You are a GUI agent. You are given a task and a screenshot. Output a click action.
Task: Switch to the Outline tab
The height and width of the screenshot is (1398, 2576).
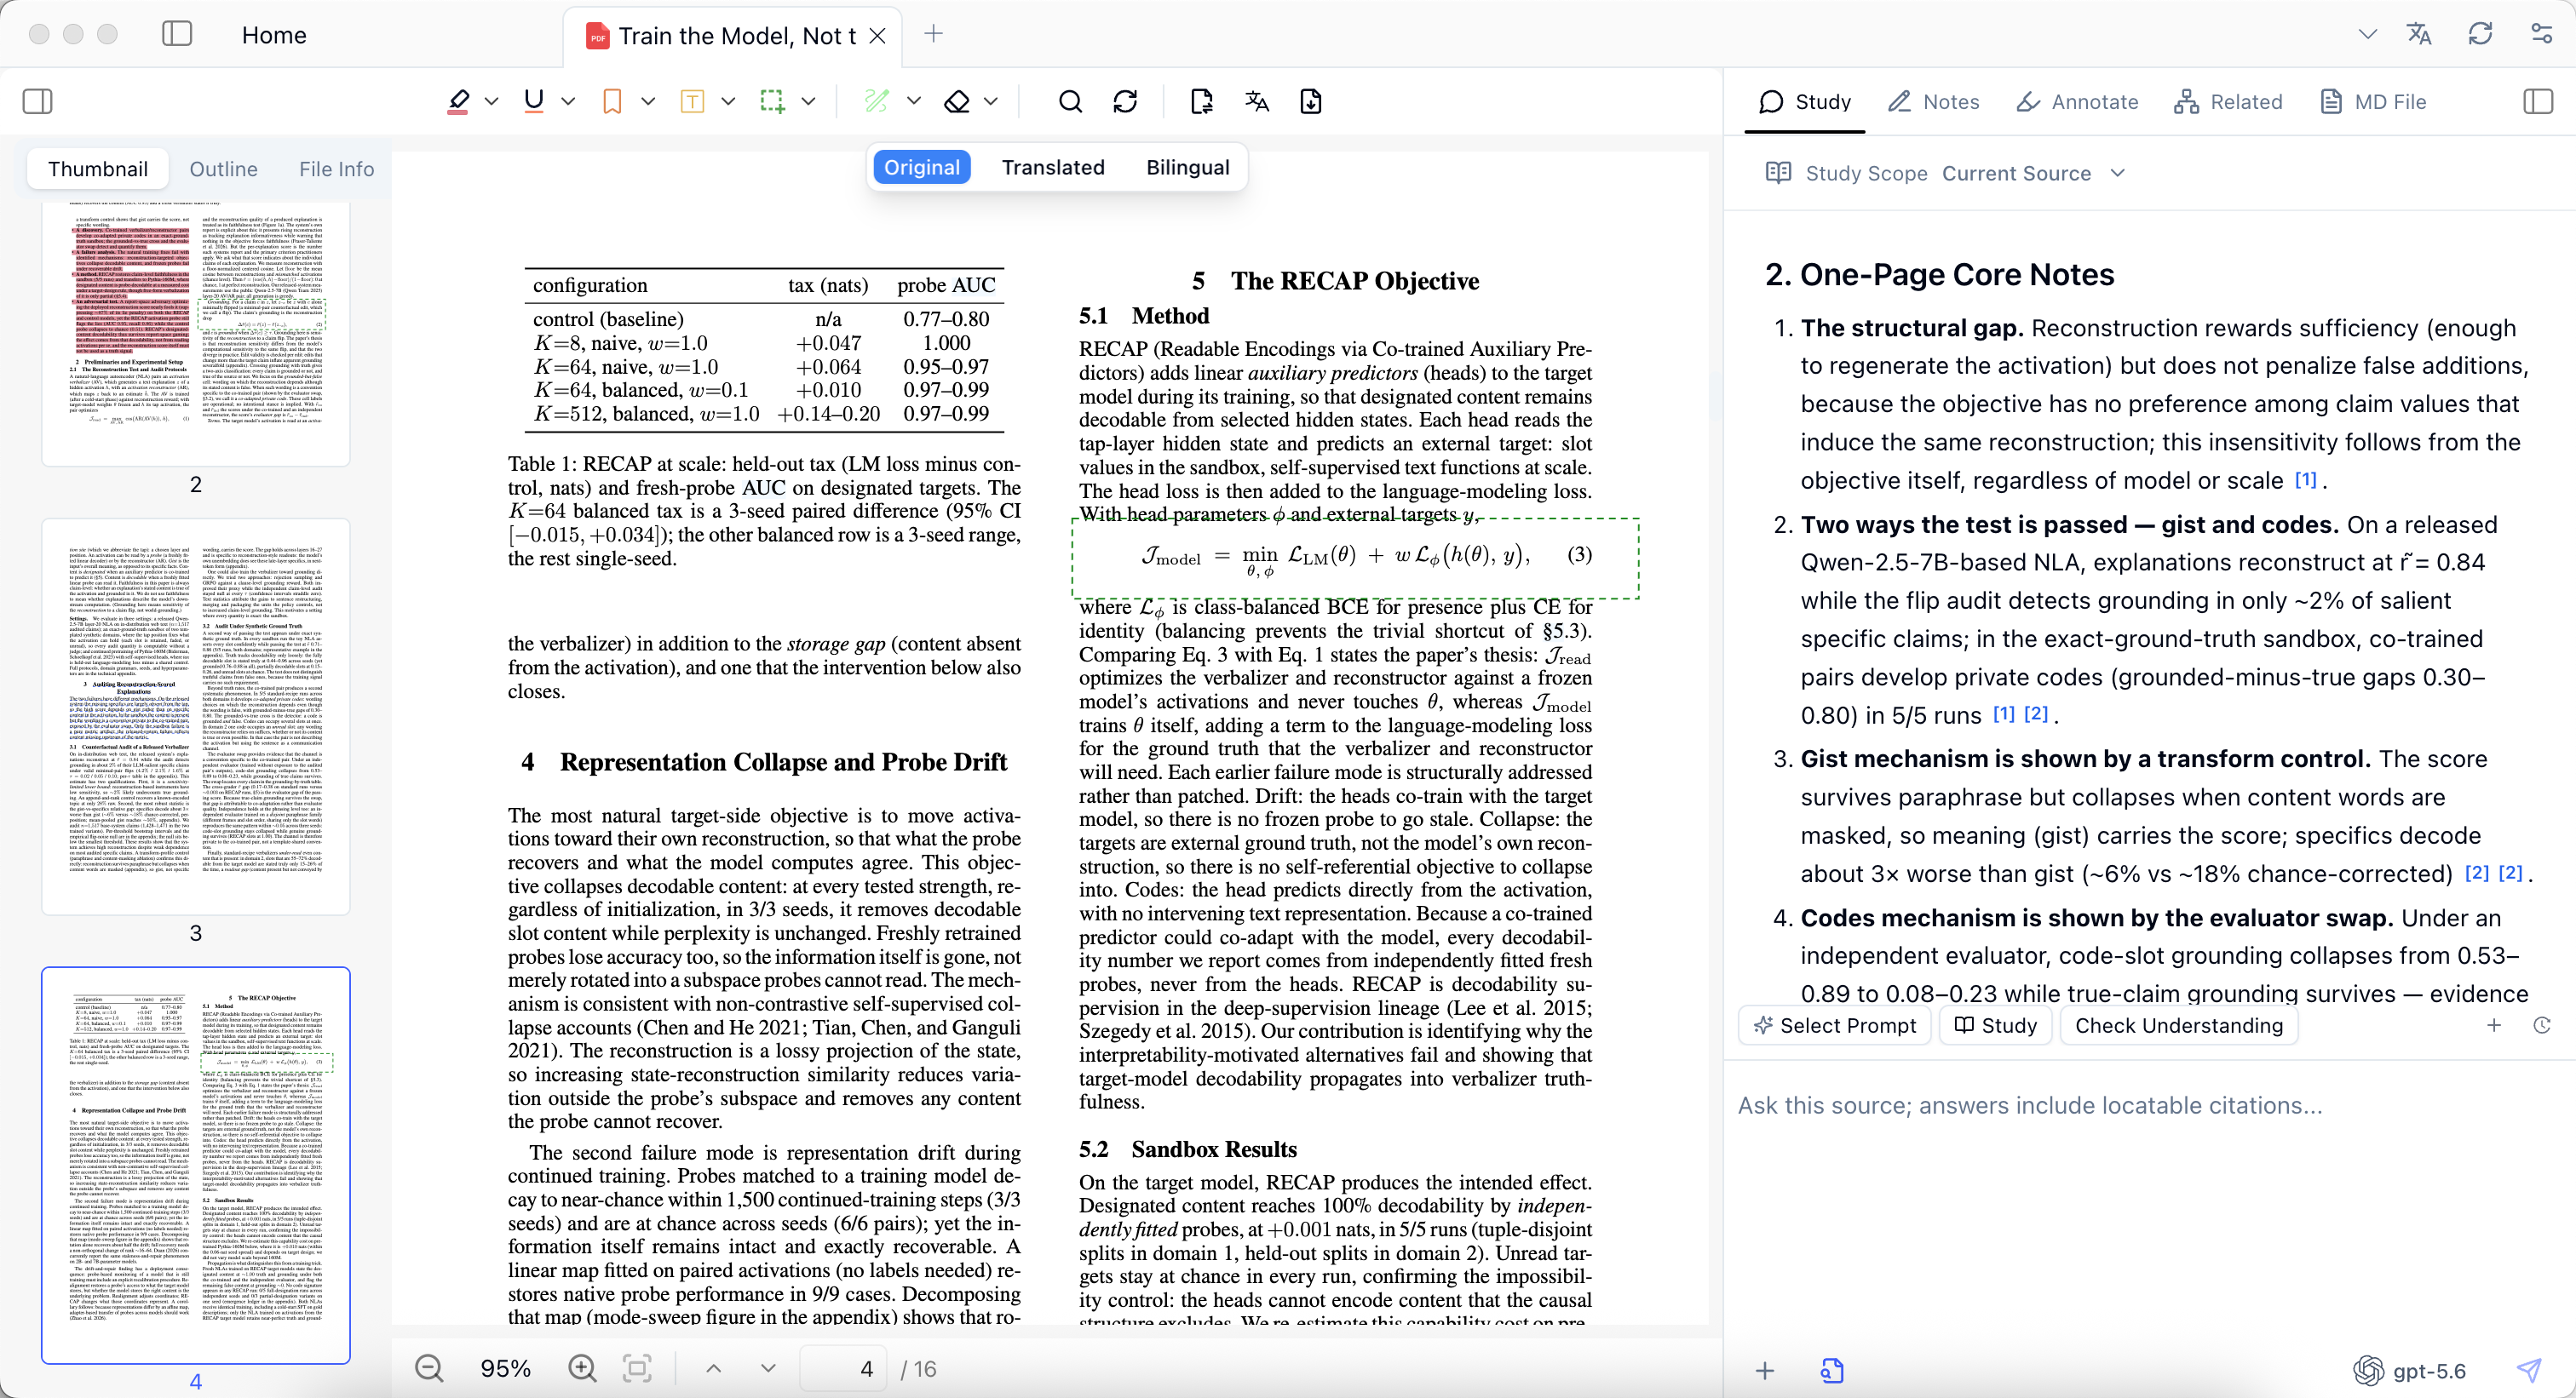[x=223, y=169]
